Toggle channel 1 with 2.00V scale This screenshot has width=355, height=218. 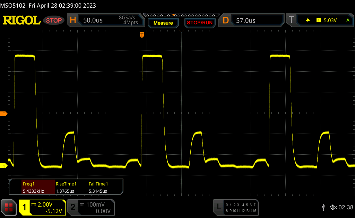42,207
